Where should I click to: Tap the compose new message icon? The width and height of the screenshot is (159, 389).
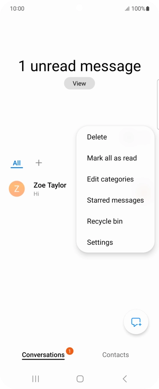[136, 322]
